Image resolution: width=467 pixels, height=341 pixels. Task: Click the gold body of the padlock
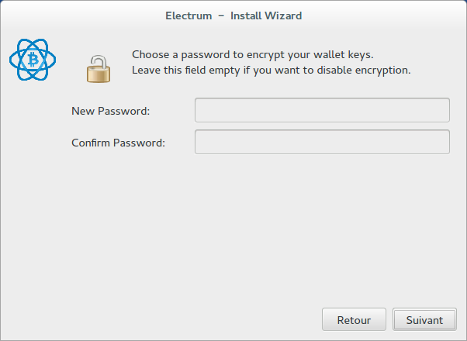pos(99,74)
